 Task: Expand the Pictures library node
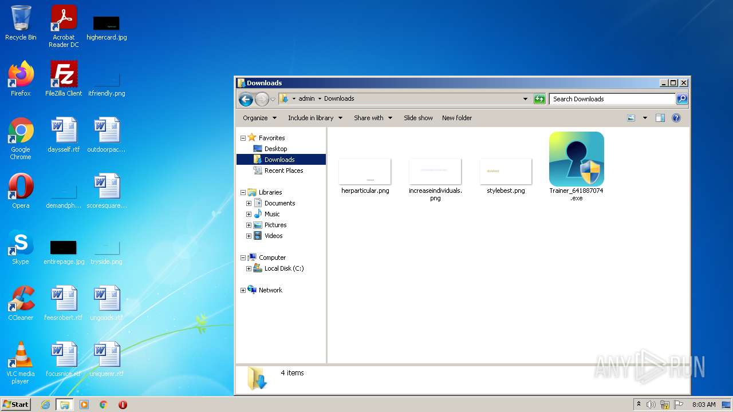coord(249,225)
